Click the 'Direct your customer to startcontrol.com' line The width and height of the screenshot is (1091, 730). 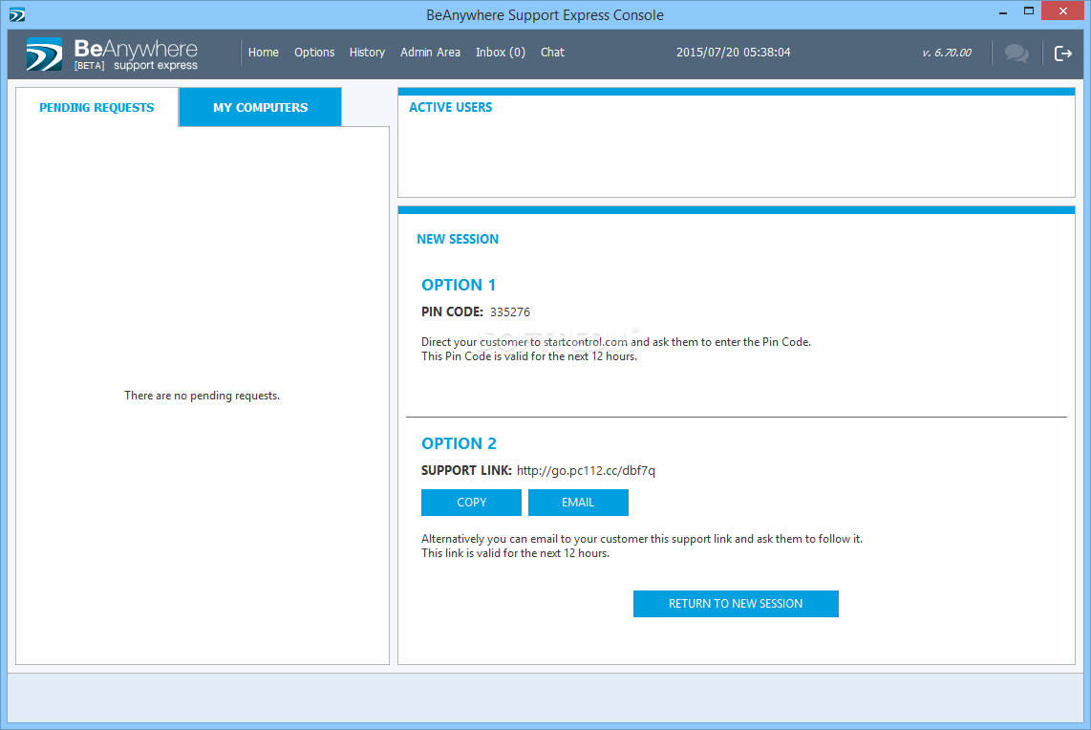[x=616, y=342]
